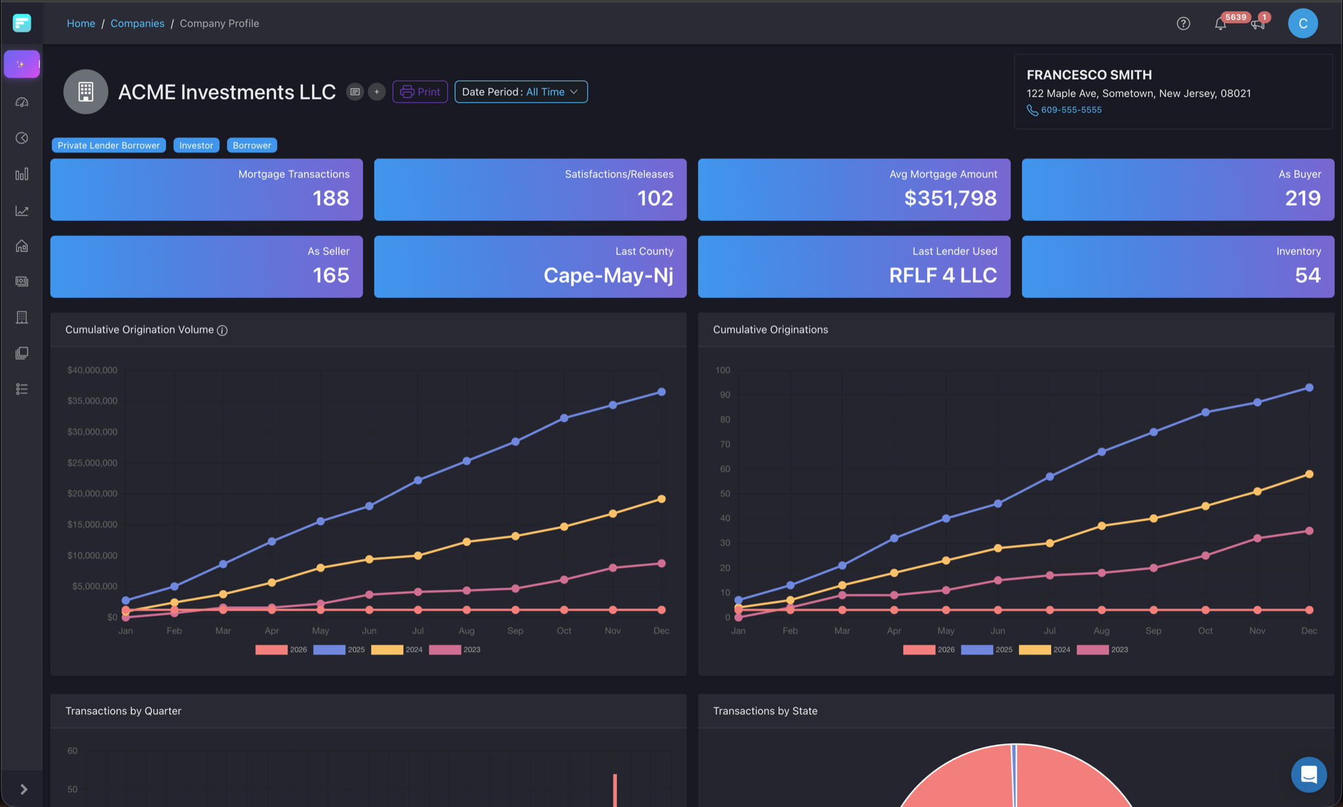Expand the Date Period All Time dropdown
This screenshot has width=1343, height=807.
521,92
